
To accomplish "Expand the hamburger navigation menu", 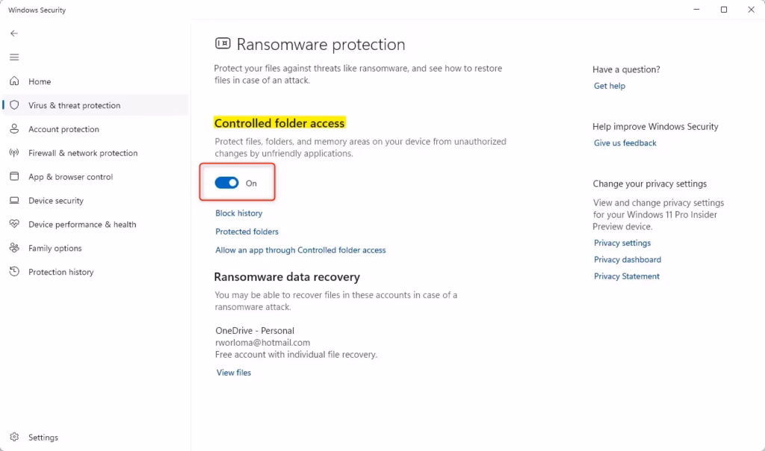I will tap(14, 57).
